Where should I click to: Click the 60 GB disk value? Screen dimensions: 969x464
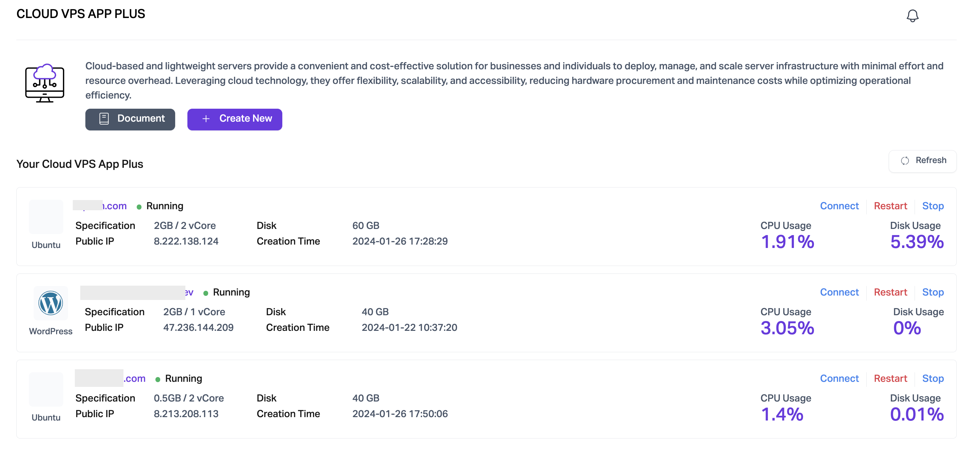click(366, 226)
